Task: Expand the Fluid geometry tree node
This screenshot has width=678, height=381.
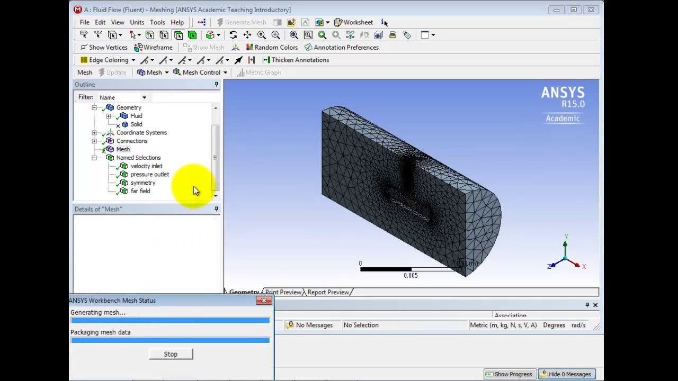Action: tap(109, 116)
